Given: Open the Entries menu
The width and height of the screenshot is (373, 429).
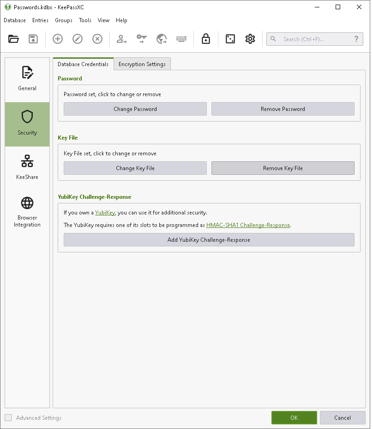Looking at the screenshot, I should point(40,20).
